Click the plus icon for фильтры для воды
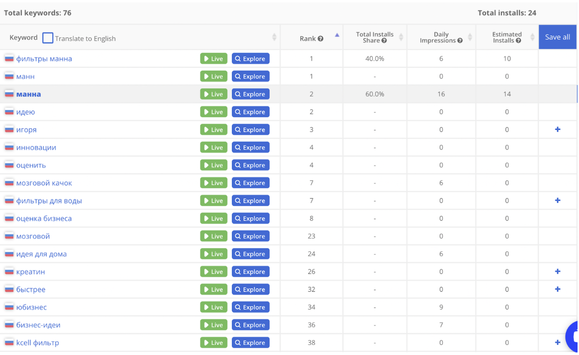579x355 pixels. (557, 200)
